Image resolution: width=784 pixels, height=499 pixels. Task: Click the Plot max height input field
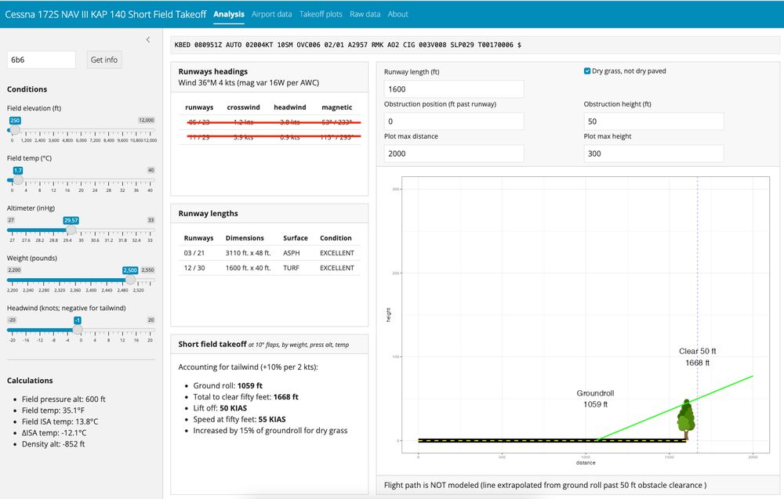654,154
